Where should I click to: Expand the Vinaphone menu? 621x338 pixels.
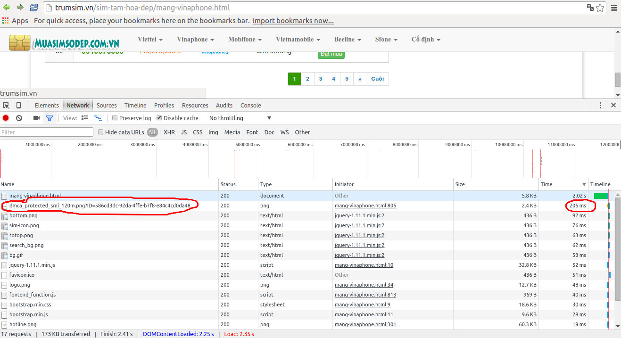pyautogui.click(x=195, y=40)
